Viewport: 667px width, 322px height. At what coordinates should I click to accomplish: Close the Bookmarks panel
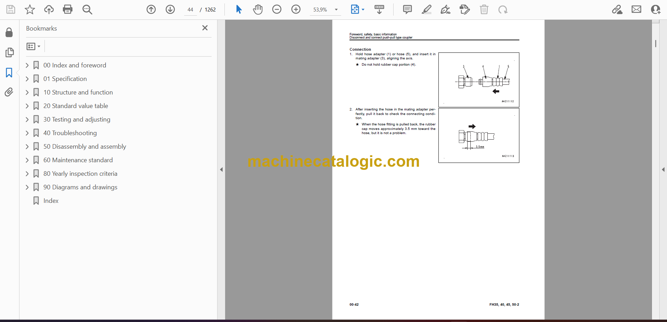point(205,28)
